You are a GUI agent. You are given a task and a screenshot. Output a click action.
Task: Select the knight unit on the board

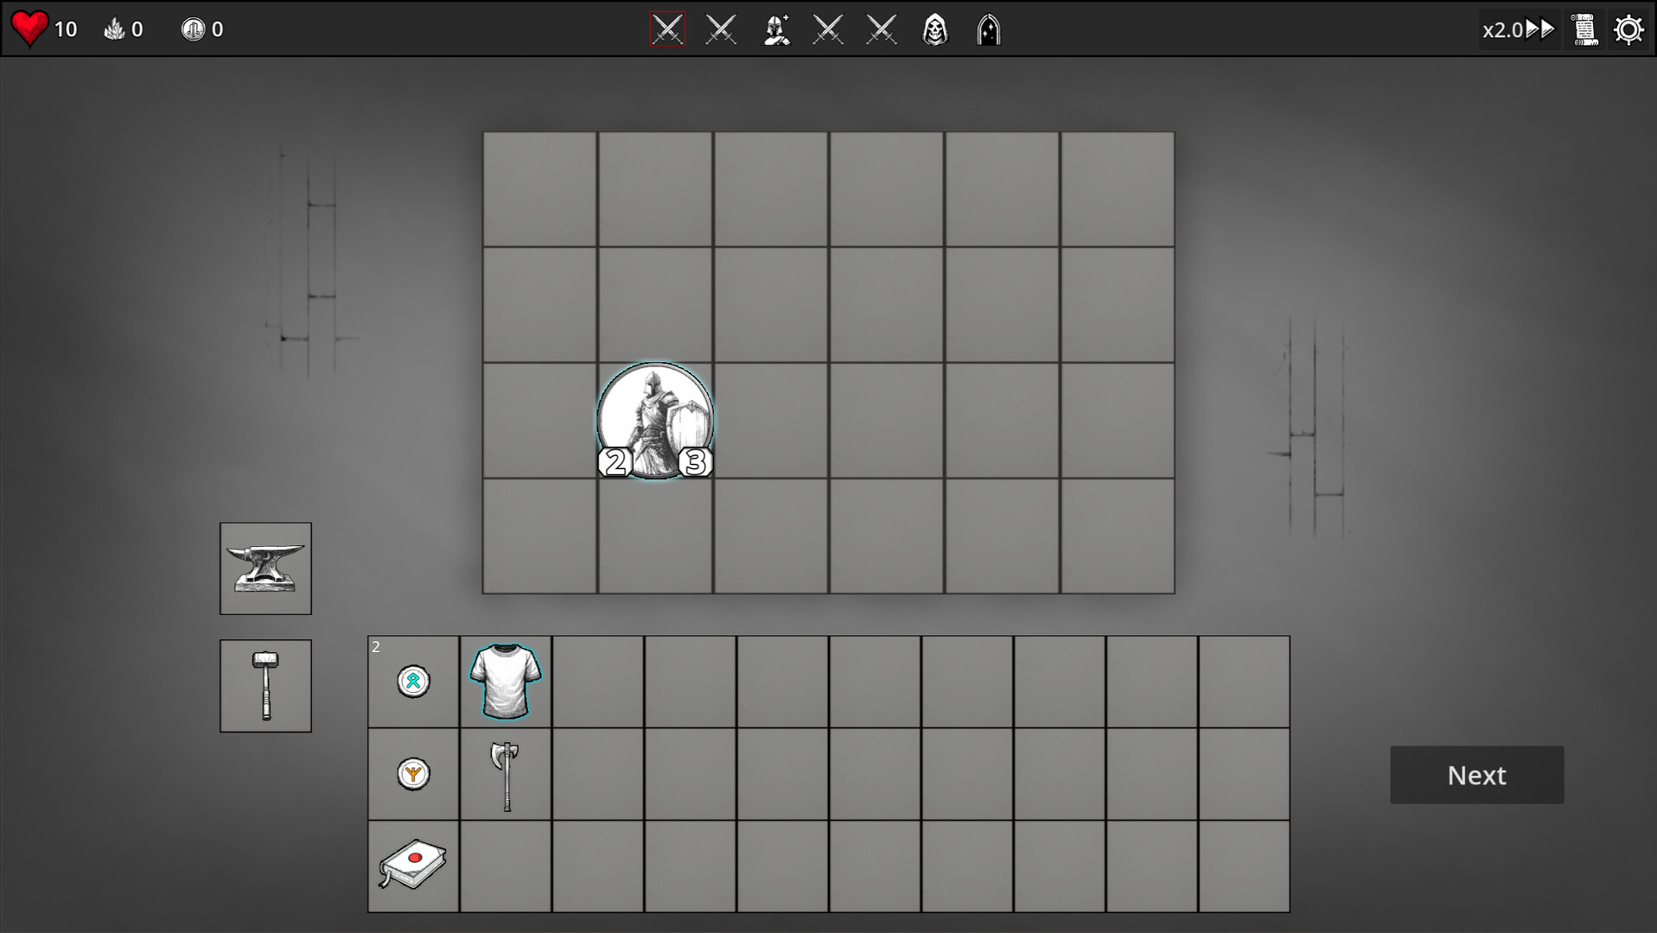pos(655,419)
